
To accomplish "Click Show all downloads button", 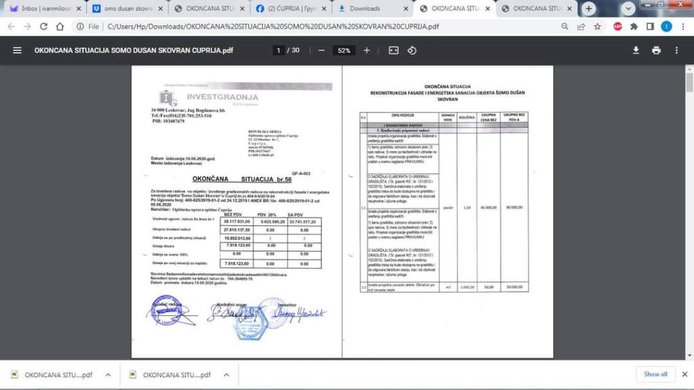I will point(655,374).
